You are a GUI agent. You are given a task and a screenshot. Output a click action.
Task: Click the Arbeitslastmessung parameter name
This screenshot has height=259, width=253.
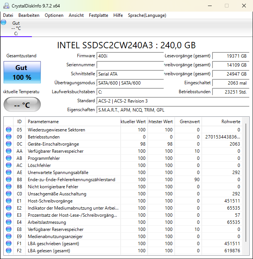coord(47,222)
